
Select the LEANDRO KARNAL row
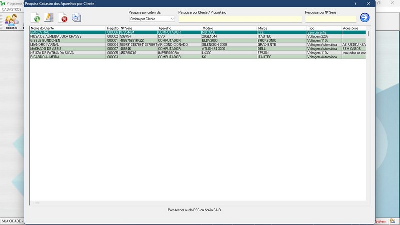[x=67, y=45]
